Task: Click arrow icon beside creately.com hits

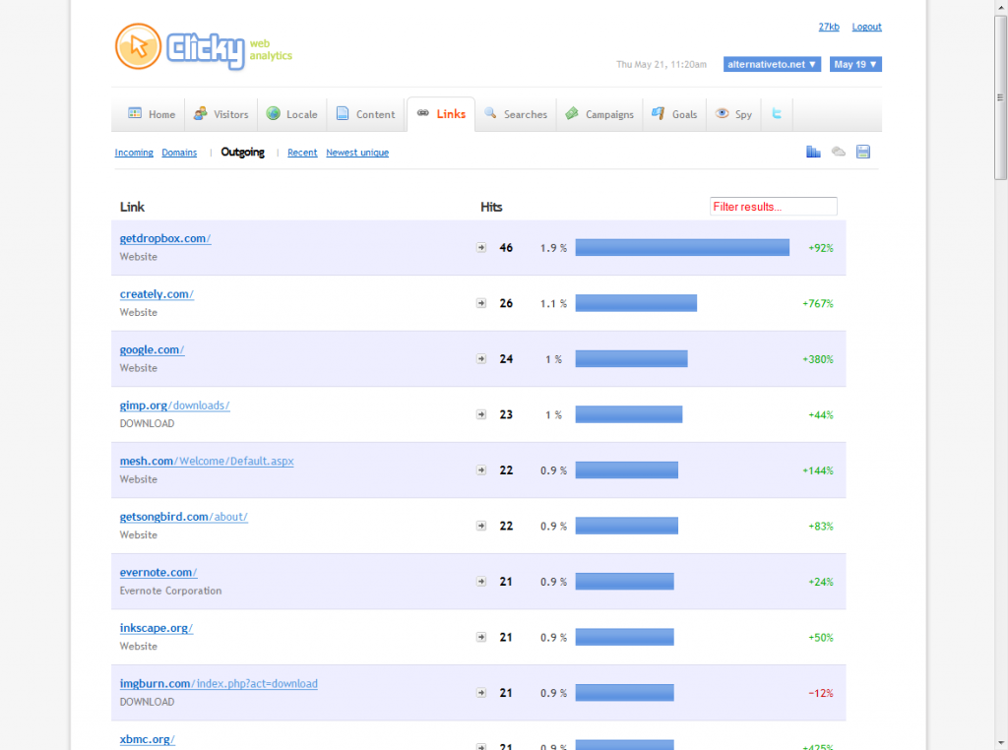Action: pyautogui.click(x=480, y=303)
